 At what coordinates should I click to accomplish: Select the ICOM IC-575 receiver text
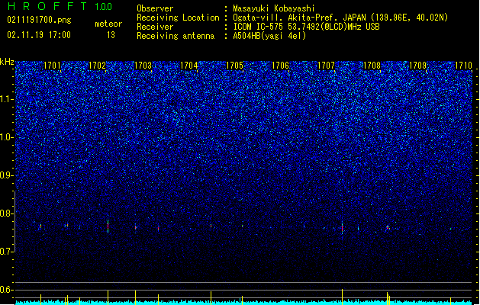[306, 27]
